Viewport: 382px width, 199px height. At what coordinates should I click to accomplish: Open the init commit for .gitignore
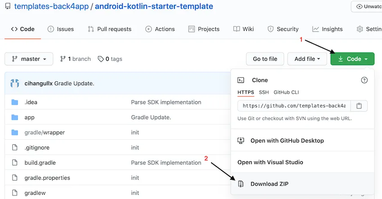point(135,147)
